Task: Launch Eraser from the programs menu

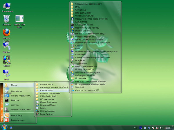Action: 53,108
